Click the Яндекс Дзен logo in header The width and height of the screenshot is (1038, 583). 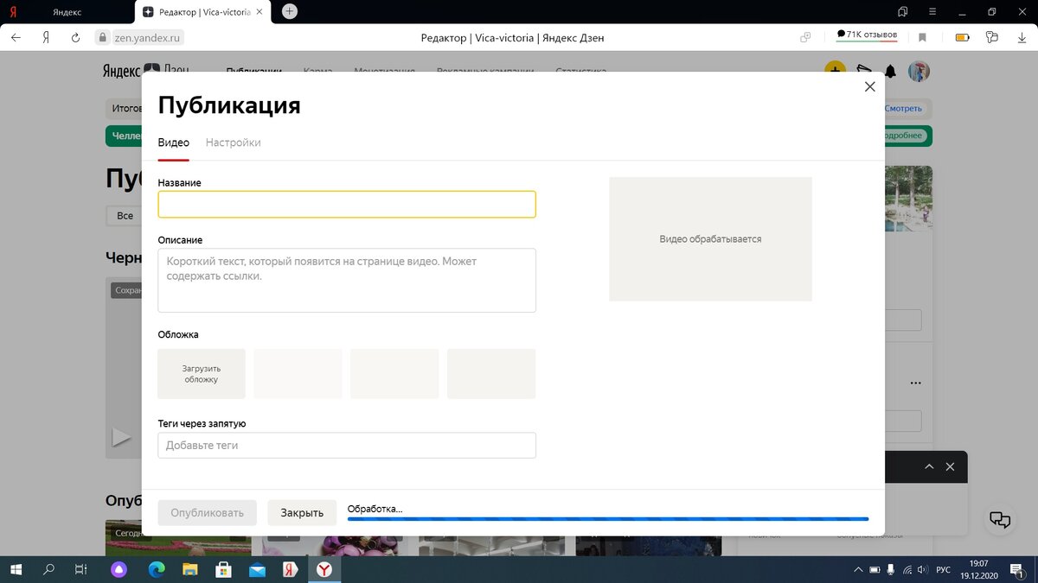click(145, 70)
